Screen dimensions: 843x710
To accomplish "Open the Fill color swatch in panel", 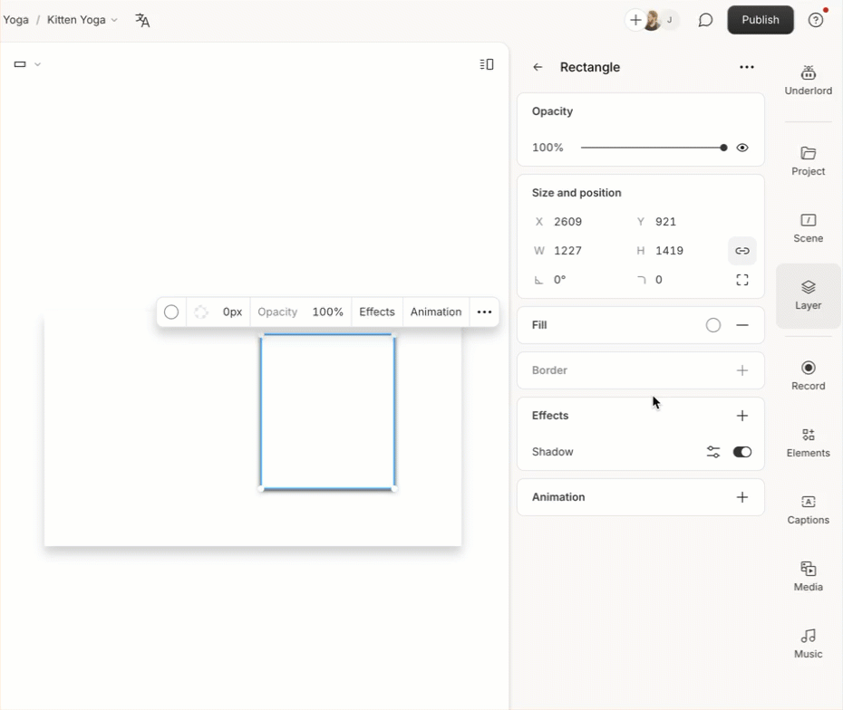I will [713, 325].
